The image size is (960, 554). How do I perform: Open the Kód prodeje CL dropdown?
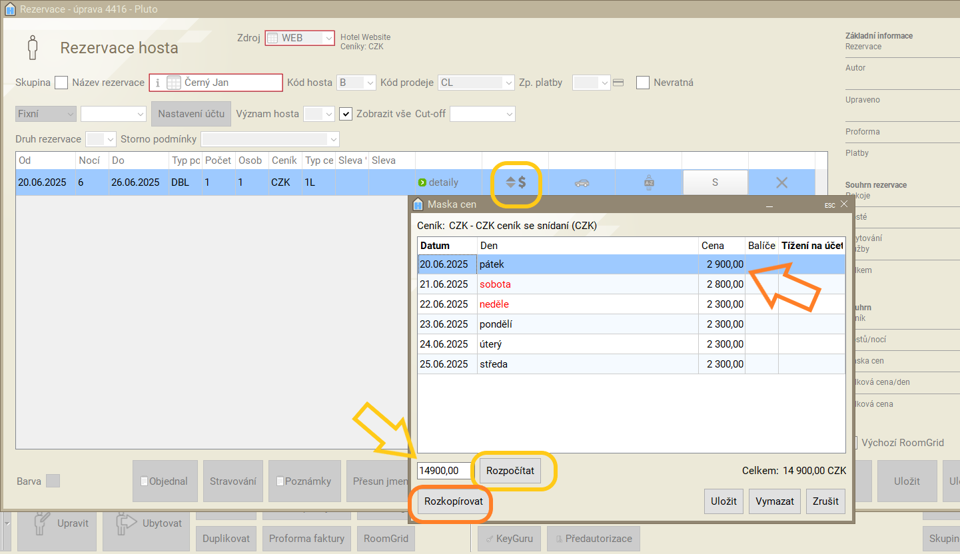pyautogui.click(x=508, y=83)
